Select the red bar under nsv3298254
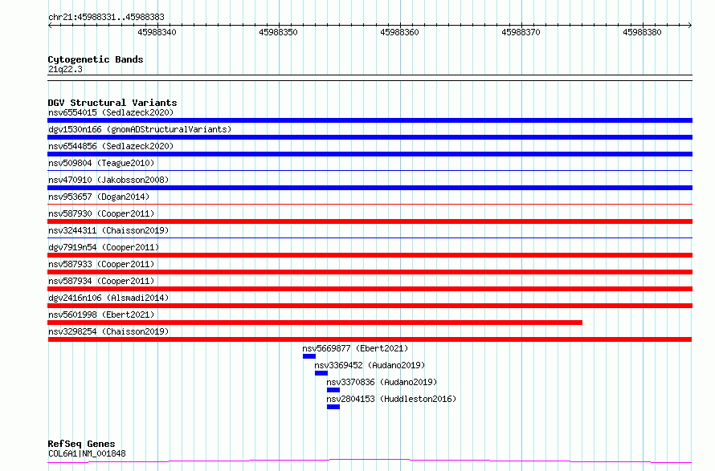715x471 pixels. coord(370,339)
